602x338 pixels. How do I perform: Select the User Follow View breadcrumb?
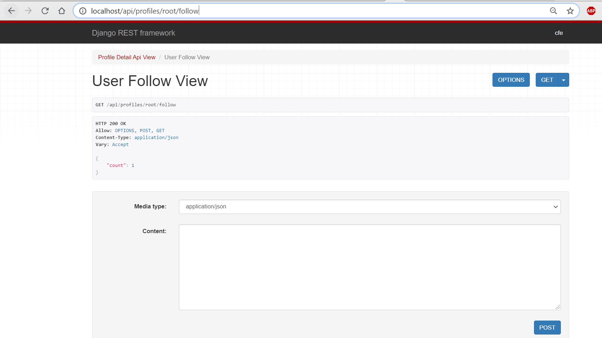[x=187, y=57]
